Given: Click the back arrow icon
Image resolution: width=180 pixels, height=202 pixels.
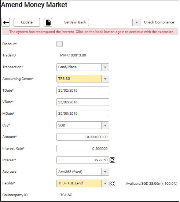Looking at the screenshot, I should pyautogui.click(x=6, y=22).
